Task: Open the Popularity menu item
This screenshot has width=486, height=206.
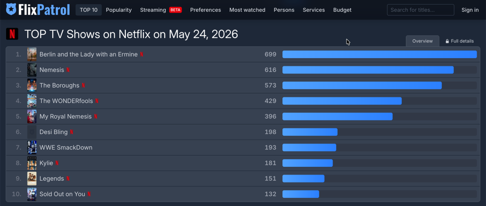Action: tap(119, 10)
